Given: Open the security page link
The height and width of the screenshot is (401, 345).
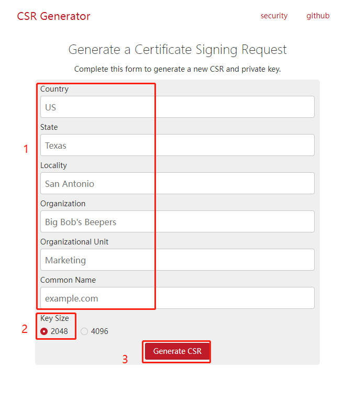Looking at the screenshot, I should [274, 16].
